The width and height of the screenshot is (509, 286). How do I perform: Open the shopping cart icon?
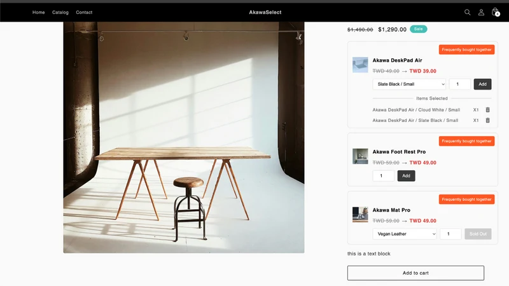(x=495, y=12)
